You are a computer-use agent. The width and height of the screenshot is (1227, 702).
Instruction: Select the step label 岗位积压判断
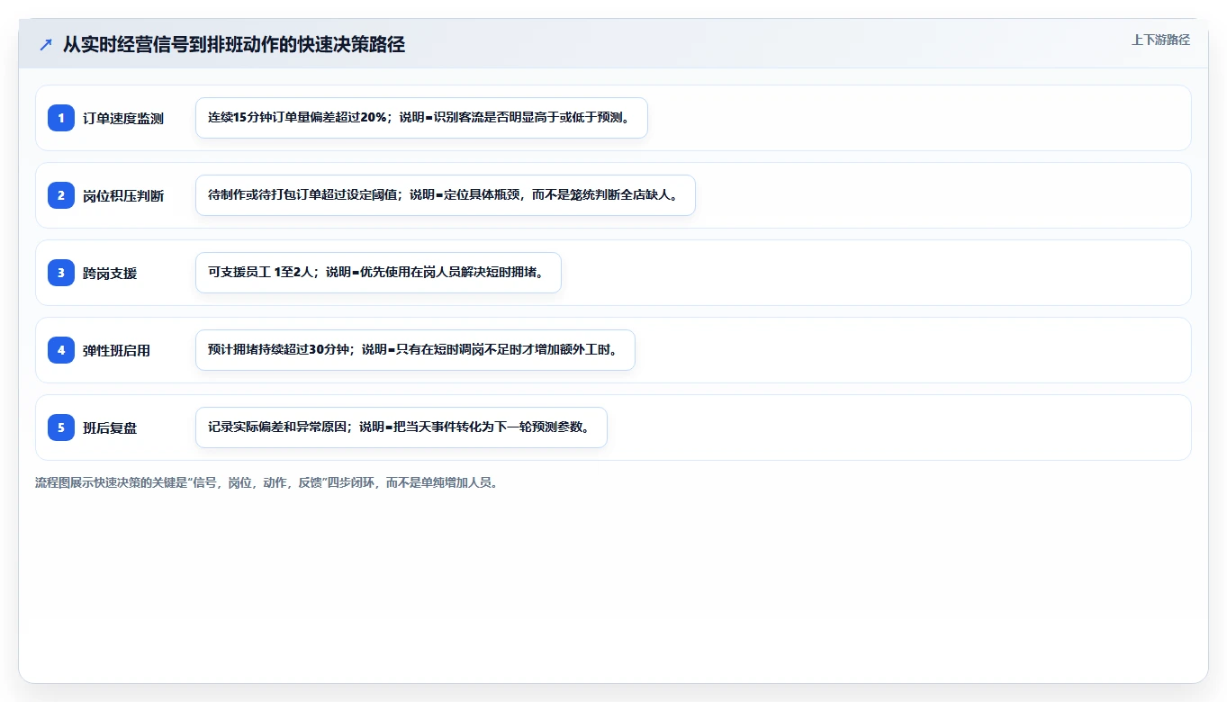123,195
